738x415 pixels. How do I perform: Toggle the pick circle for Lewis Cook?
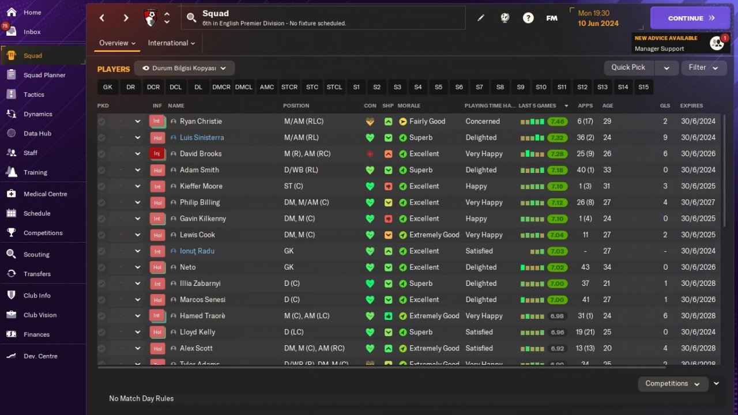[101, 235]
